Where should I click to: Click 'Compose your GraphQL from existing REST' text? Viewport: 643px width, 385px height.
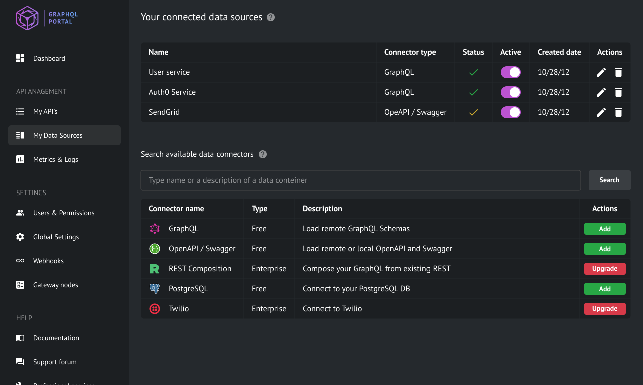[x=377, y=269]
